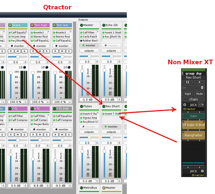Click the waveform icon on V f1 trail strip

click(54, 109)
